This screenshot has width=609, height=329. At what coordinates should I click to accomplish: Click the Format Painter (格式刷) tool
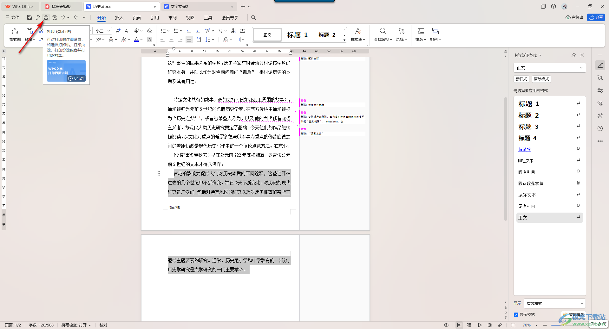click(15, 34)
